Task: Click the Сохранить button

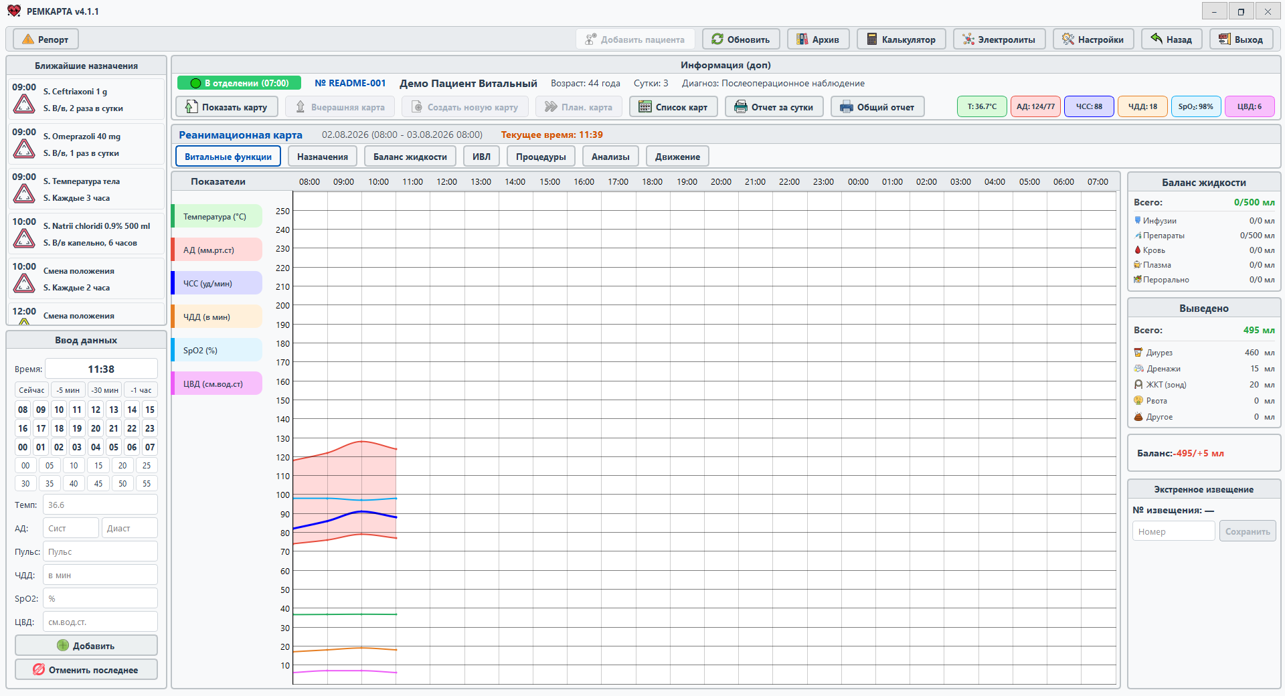Action: [1248, 531]
